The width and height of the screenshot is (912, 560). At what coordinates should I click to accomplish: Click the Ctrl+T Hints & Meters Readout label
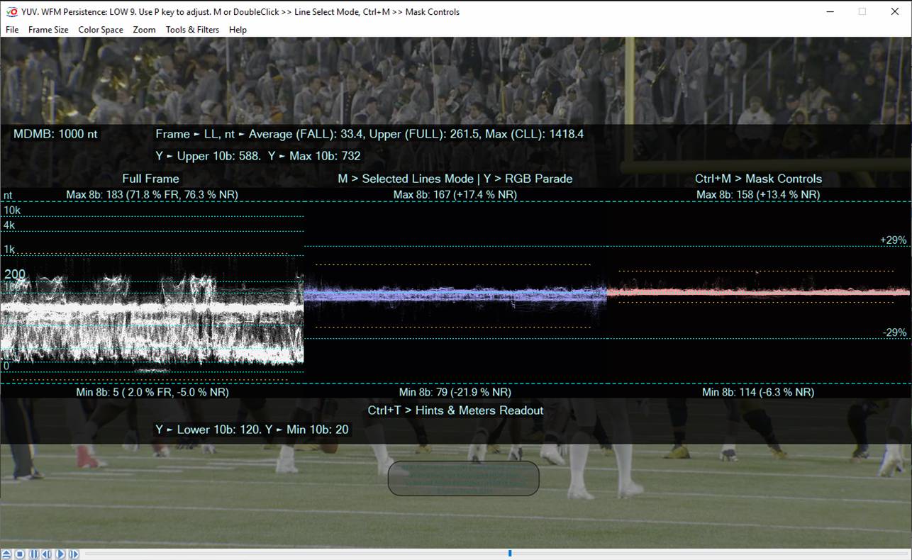[x=455, y=410]
